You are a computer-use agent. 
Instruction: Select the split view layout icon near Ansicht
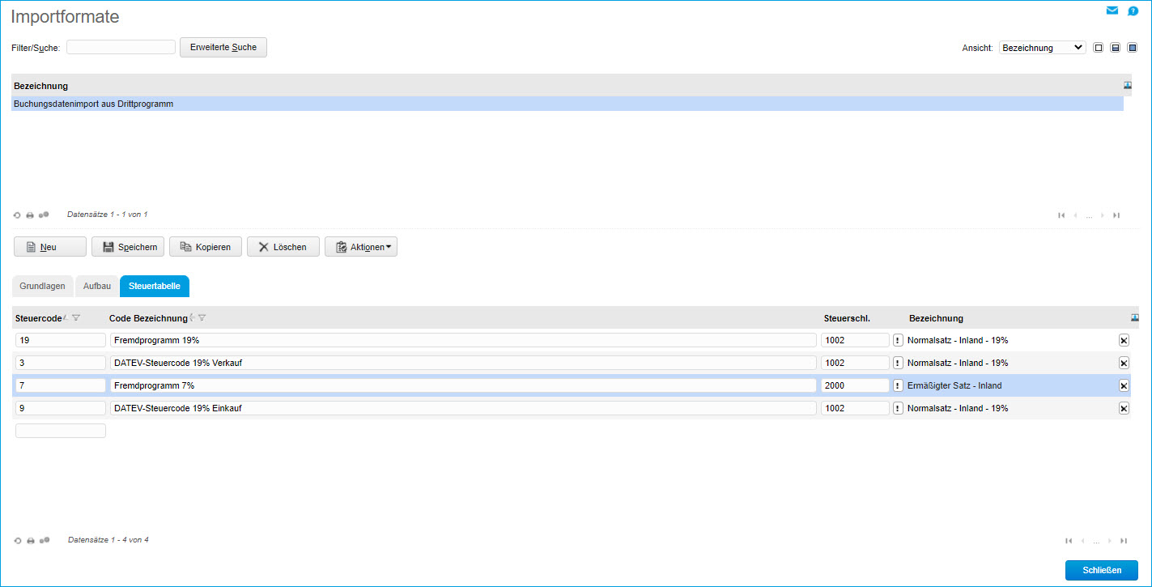click(1116, 48)
